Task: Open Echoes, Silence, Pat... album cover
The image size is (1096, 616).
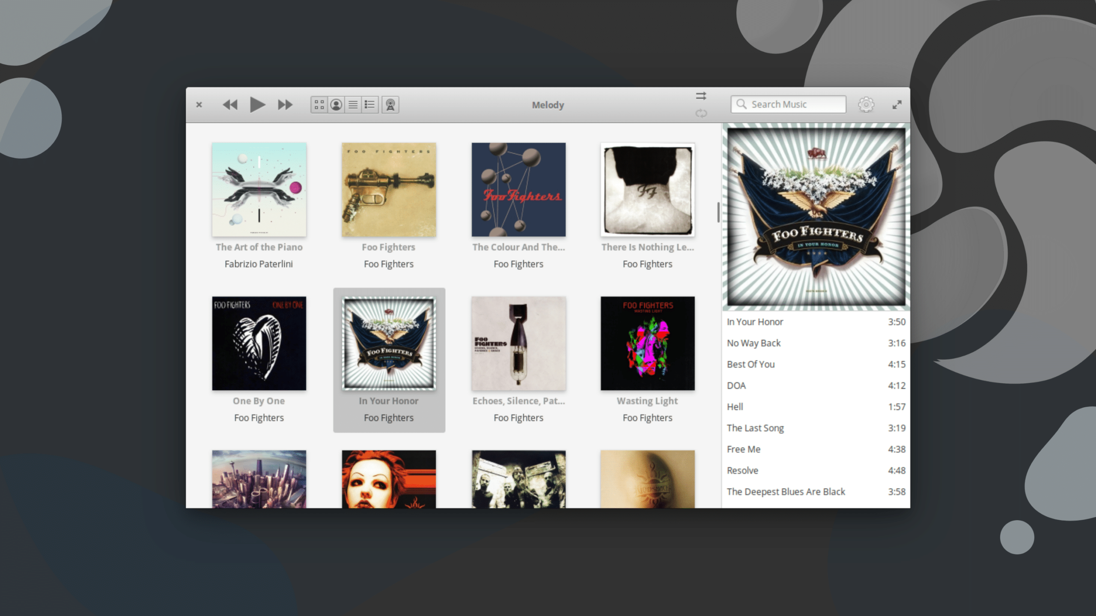Action: pos(518,344)
